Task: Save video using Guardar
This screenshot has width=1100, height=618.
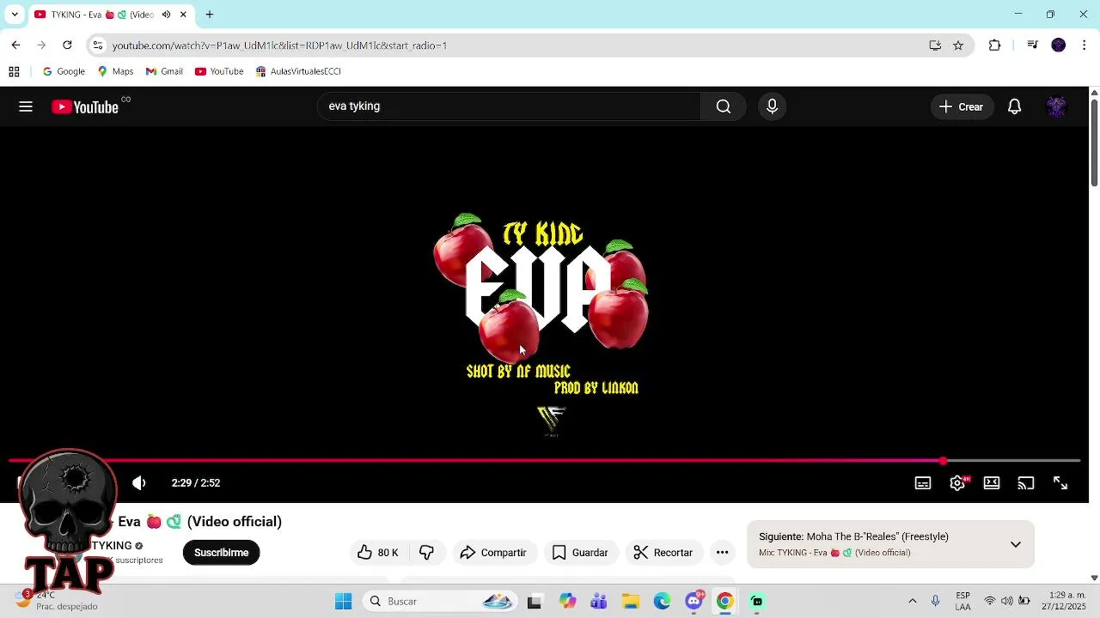Action: point(580,553)
